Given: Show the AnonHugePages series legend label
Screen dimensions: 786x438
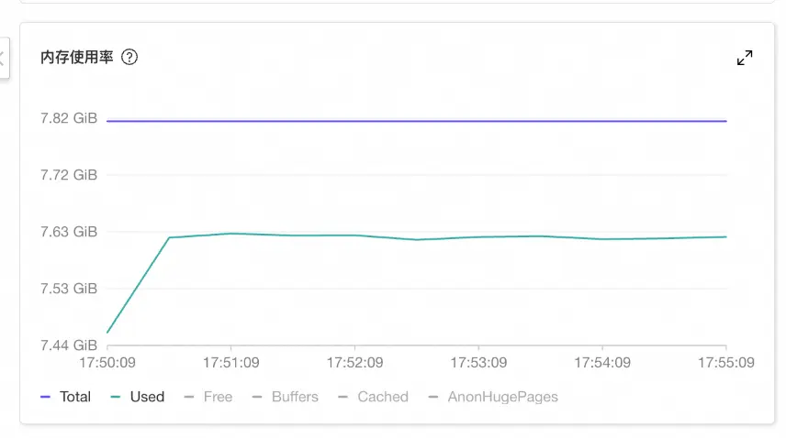Looking at the screenshot, I should [x=502, y=397].
